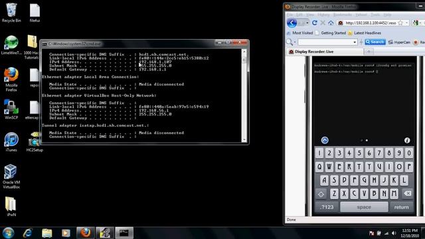Image resolution: width=425 pixels, height=239 pixels.
Task: Open the Bookmarks menu in Firefox
Action: 343,15
